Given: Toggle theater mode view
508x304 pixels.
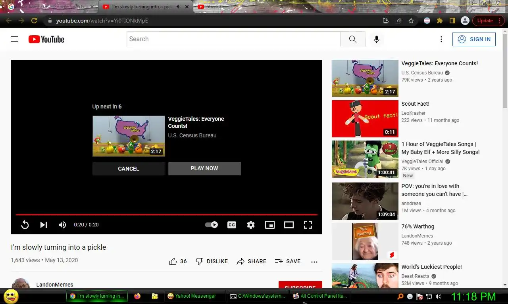Looking at the screenshot, I should pos(289,225).
